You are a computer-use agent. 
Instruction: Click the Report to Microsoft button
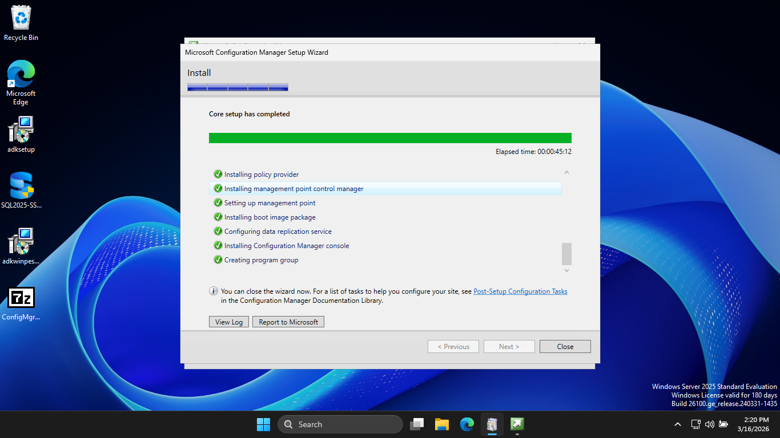pyautogui.click(x=288, y=322)
